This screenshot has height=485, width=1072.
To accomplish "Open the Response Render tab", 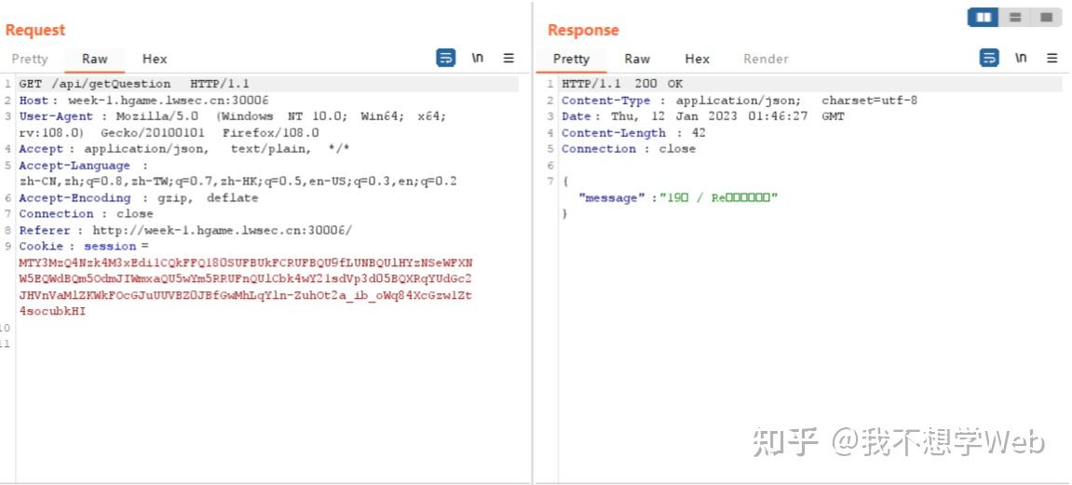I will (766, 59).
